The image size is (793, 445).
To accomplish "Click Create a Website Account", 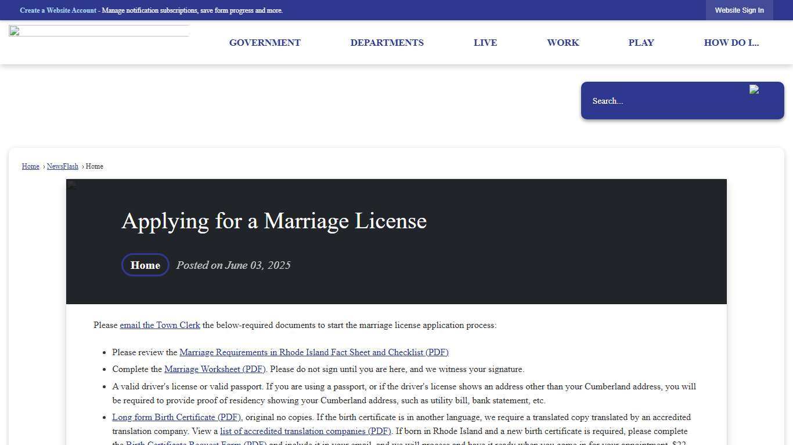I will tap(58, 10).
